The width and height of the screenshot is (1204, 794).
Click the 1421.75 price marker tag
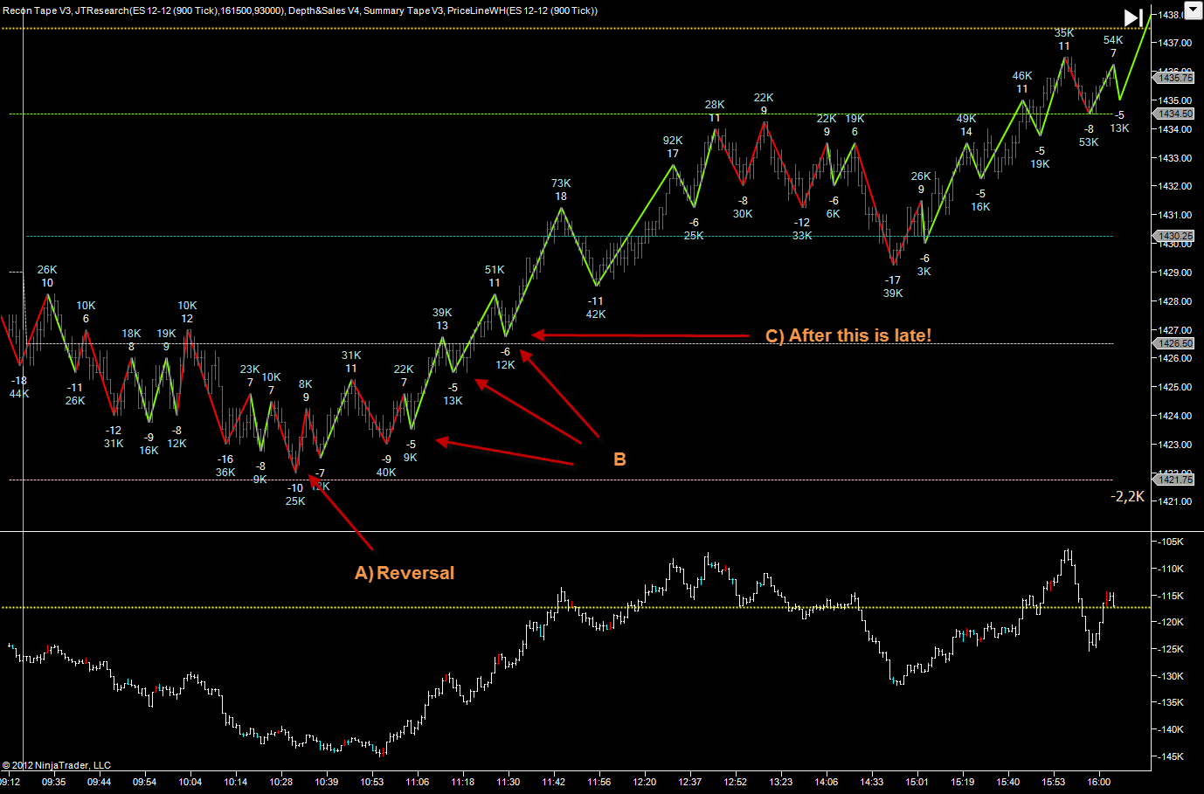click(x=1175, y=480)
